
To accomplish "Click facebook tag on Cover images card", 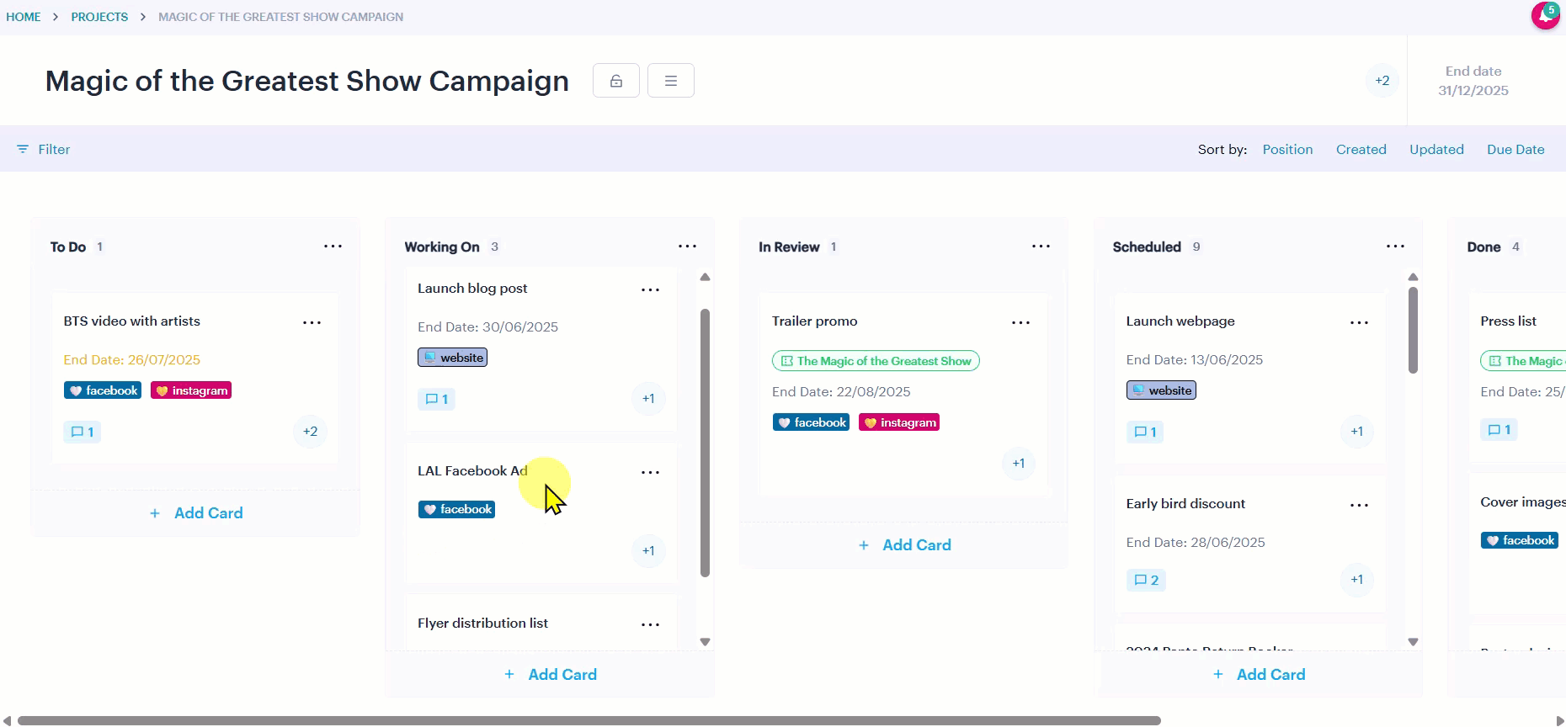I will pyautogui.click(x=1520, y=540).
